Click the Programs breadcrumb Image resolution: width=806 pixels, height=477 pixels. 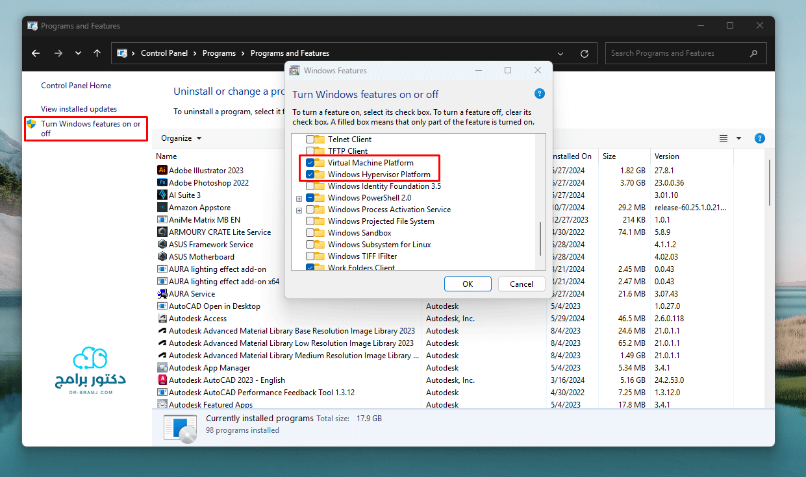219,53
